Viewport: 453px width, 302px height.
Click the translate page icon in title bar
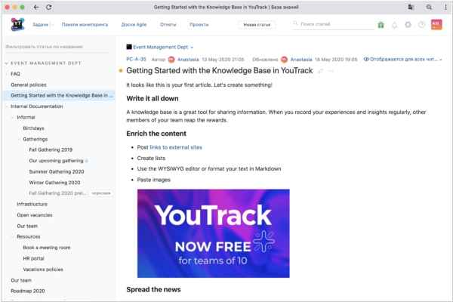click(x=411, y=8)
